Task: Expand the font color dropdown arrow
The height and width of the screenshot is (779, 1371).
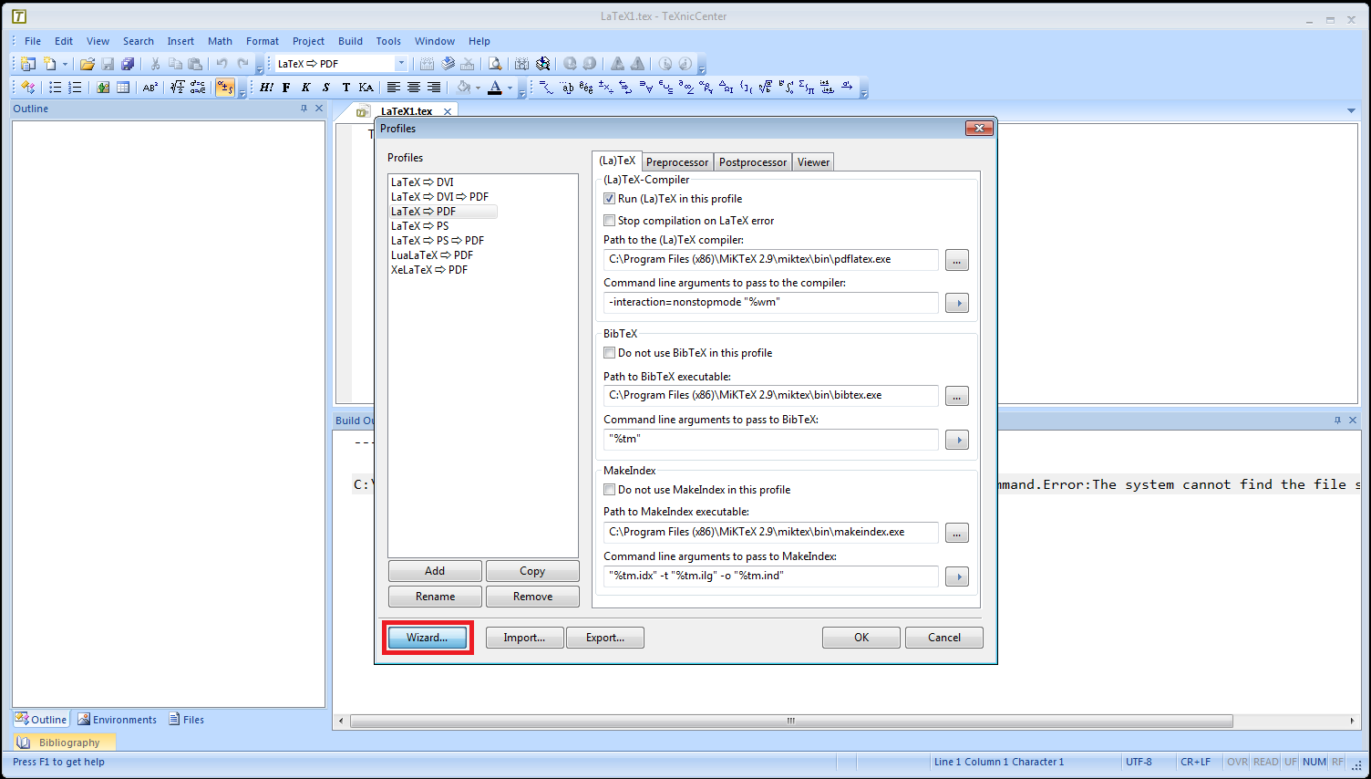Action: tap(510, 88)
